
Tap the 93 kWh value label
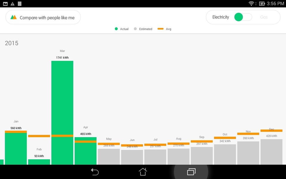[x=39, y=156]
